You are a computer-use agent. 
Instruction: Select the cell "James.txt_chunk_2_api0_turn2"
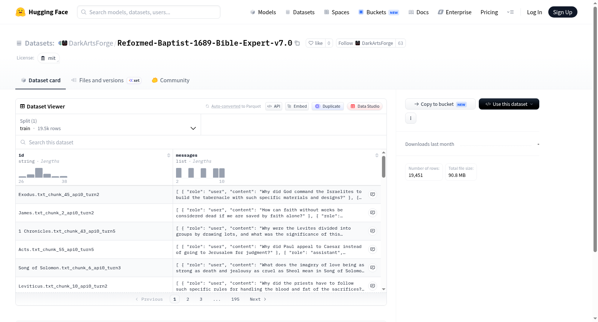[x=94, y=213]
